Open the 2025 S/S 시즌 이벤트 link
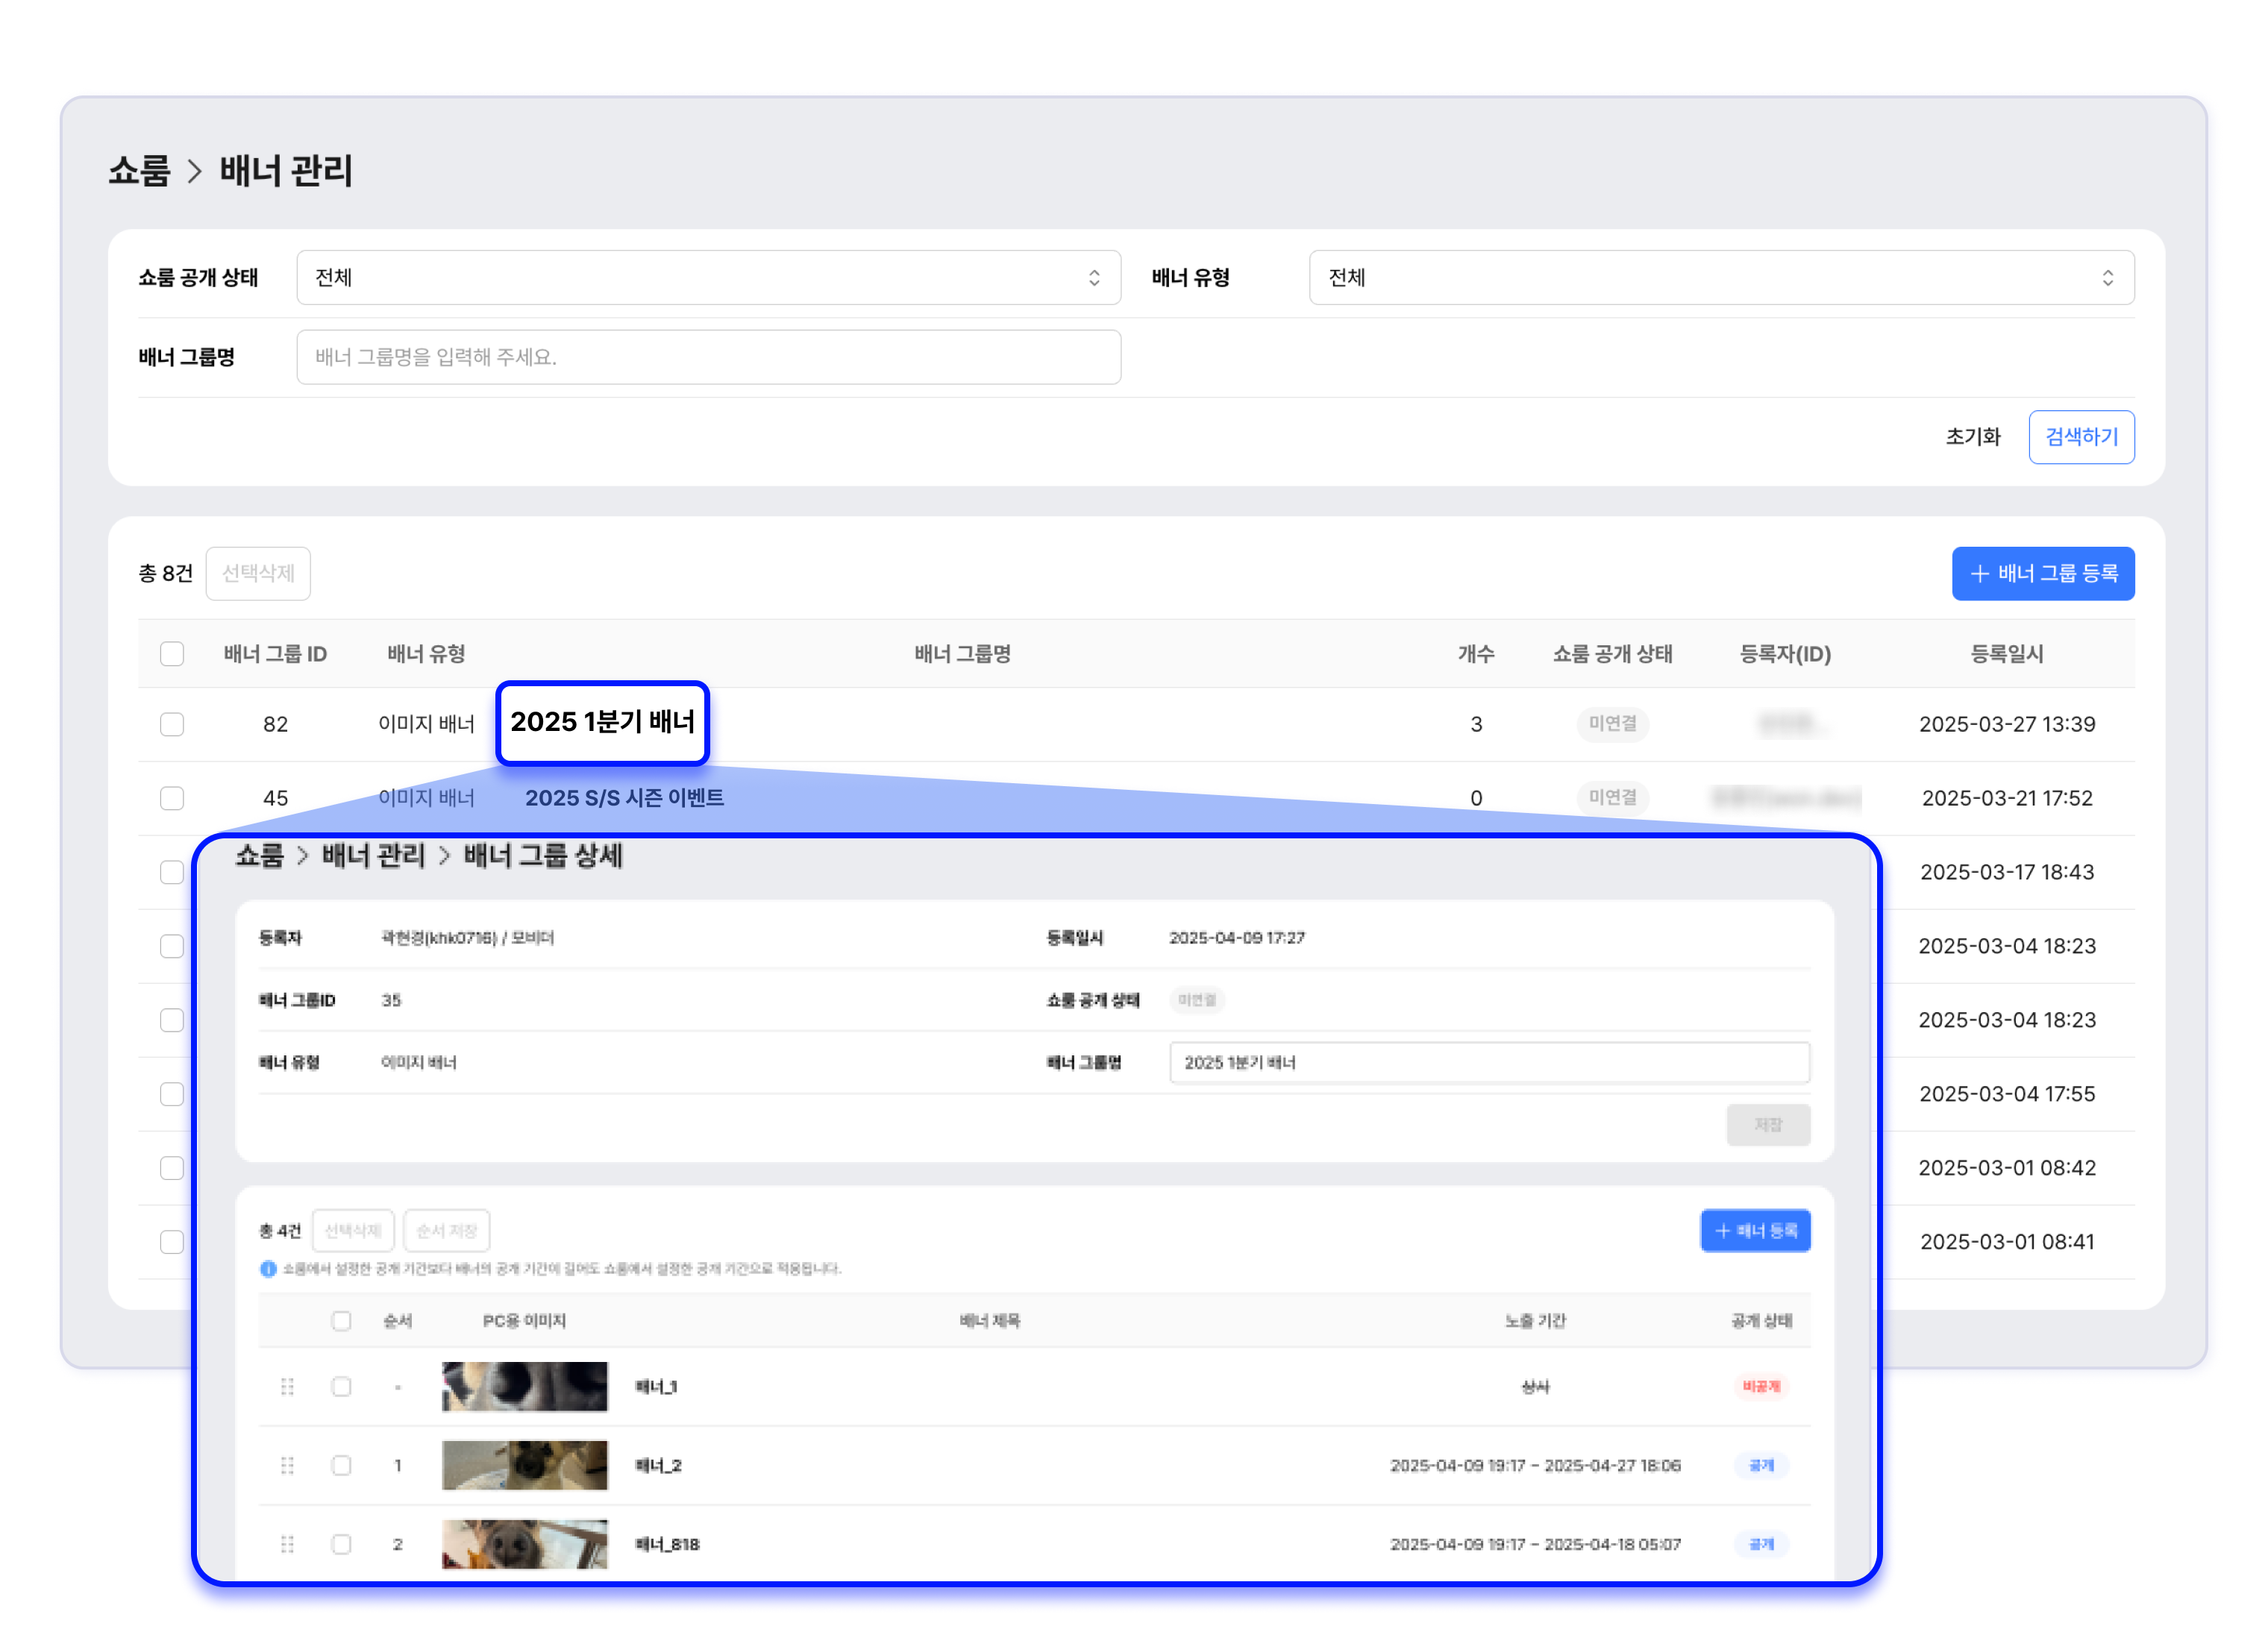 coord(624,798)
